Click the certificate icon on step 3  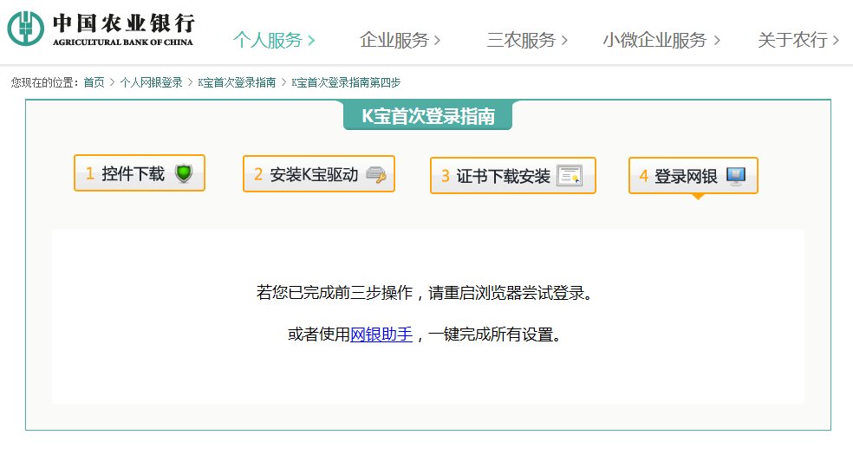pos(570,176)
